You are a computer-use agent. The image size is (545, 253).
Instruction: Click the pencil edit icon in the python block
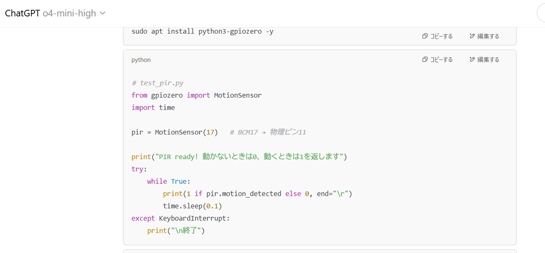pyautogui.click(x=472, y=60)
